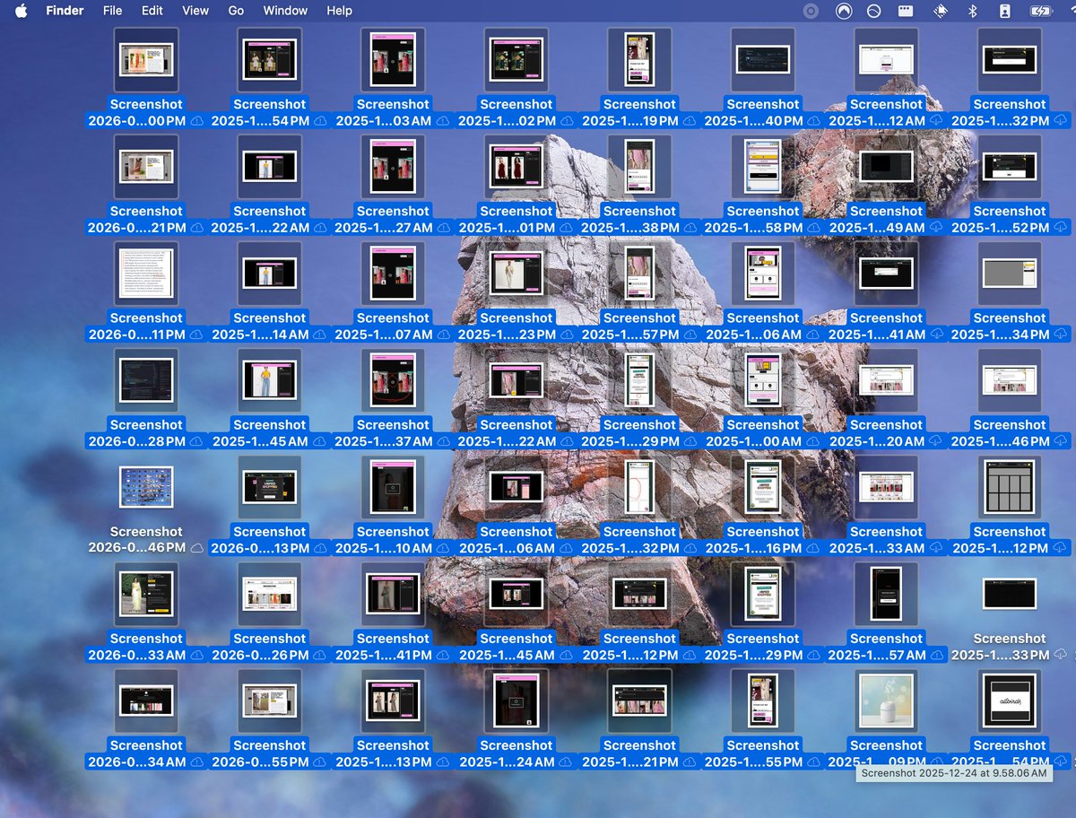The width and height of the screenshot is (1076, 818).
Task: Click the cloud icon beside 2025-1....41 PM
Action: tap(443, 655)
